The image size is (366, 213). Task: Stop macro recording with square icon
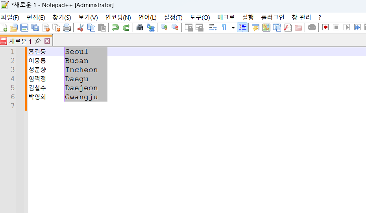click(x=336, y=28)
